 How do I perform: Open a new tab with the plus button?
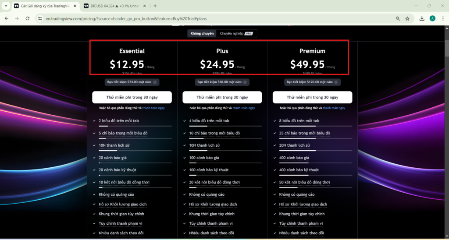coord(155,6)
